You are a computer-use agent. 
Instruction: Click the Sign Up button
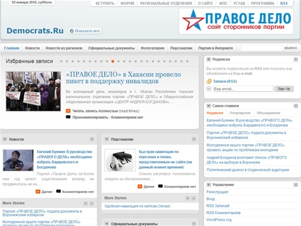pos(284,89)
